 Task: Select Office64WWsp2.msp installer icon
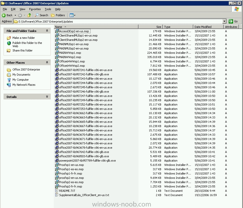[57, 66]
